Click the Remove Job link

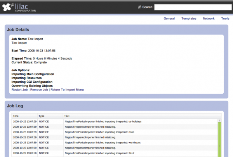coord(39,90)
